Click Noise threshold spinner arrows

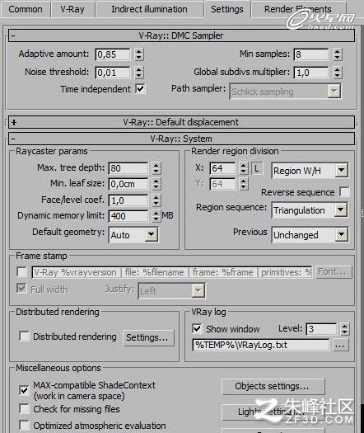[139, 73]
